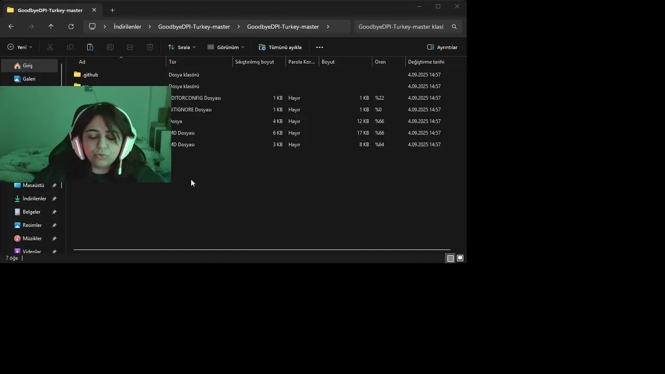Expand chevron after the last breadcrumb
Image resolution: width=665 pixels, height=374 pixels.
[x=328, y=26]
